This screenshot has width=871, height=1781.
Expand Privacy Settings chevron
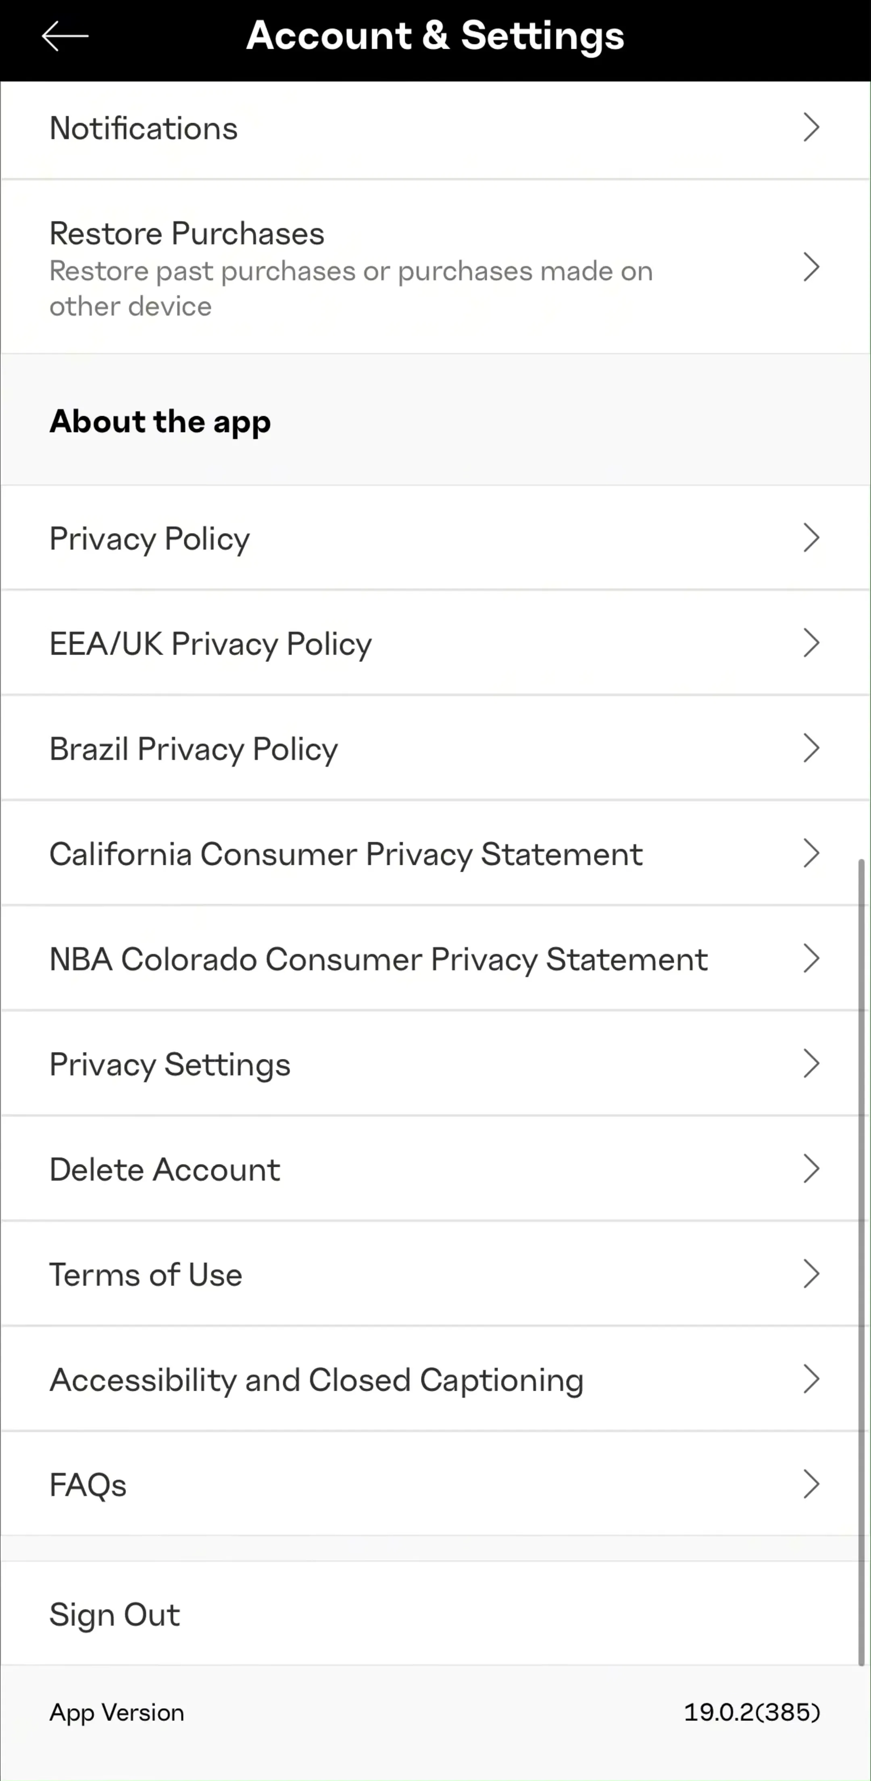[812, 1063]
